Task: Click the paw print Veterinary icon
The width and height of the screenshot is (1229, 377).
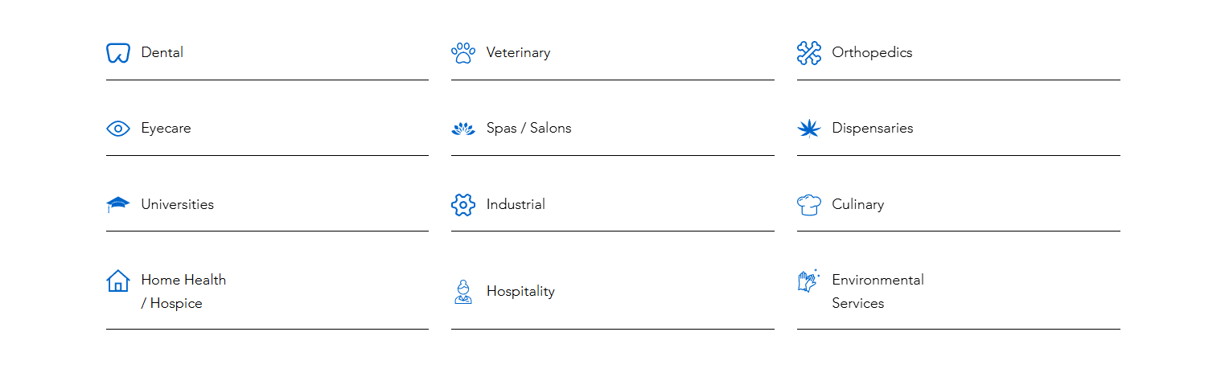Action: tap(463, 53)
